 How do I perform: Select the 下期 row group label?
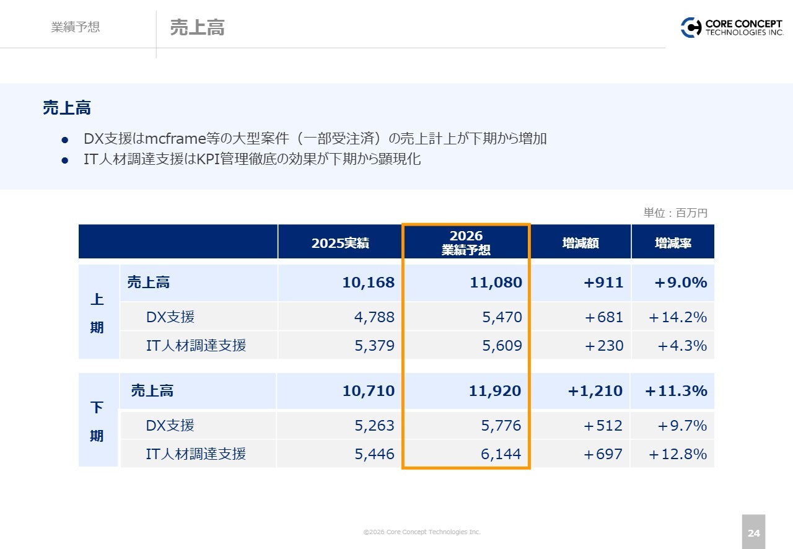97,421
